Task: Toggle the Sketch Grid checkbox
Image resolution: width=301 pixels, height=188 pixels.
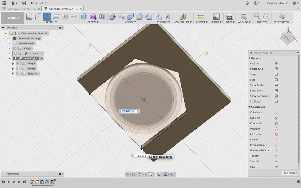Action: coord(276,69)
